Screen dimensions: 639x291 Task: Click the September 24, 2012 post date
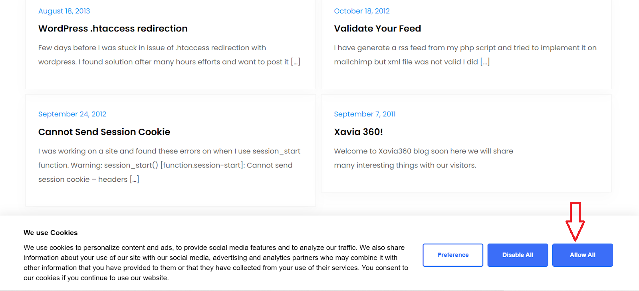click(x=72, y=114)
